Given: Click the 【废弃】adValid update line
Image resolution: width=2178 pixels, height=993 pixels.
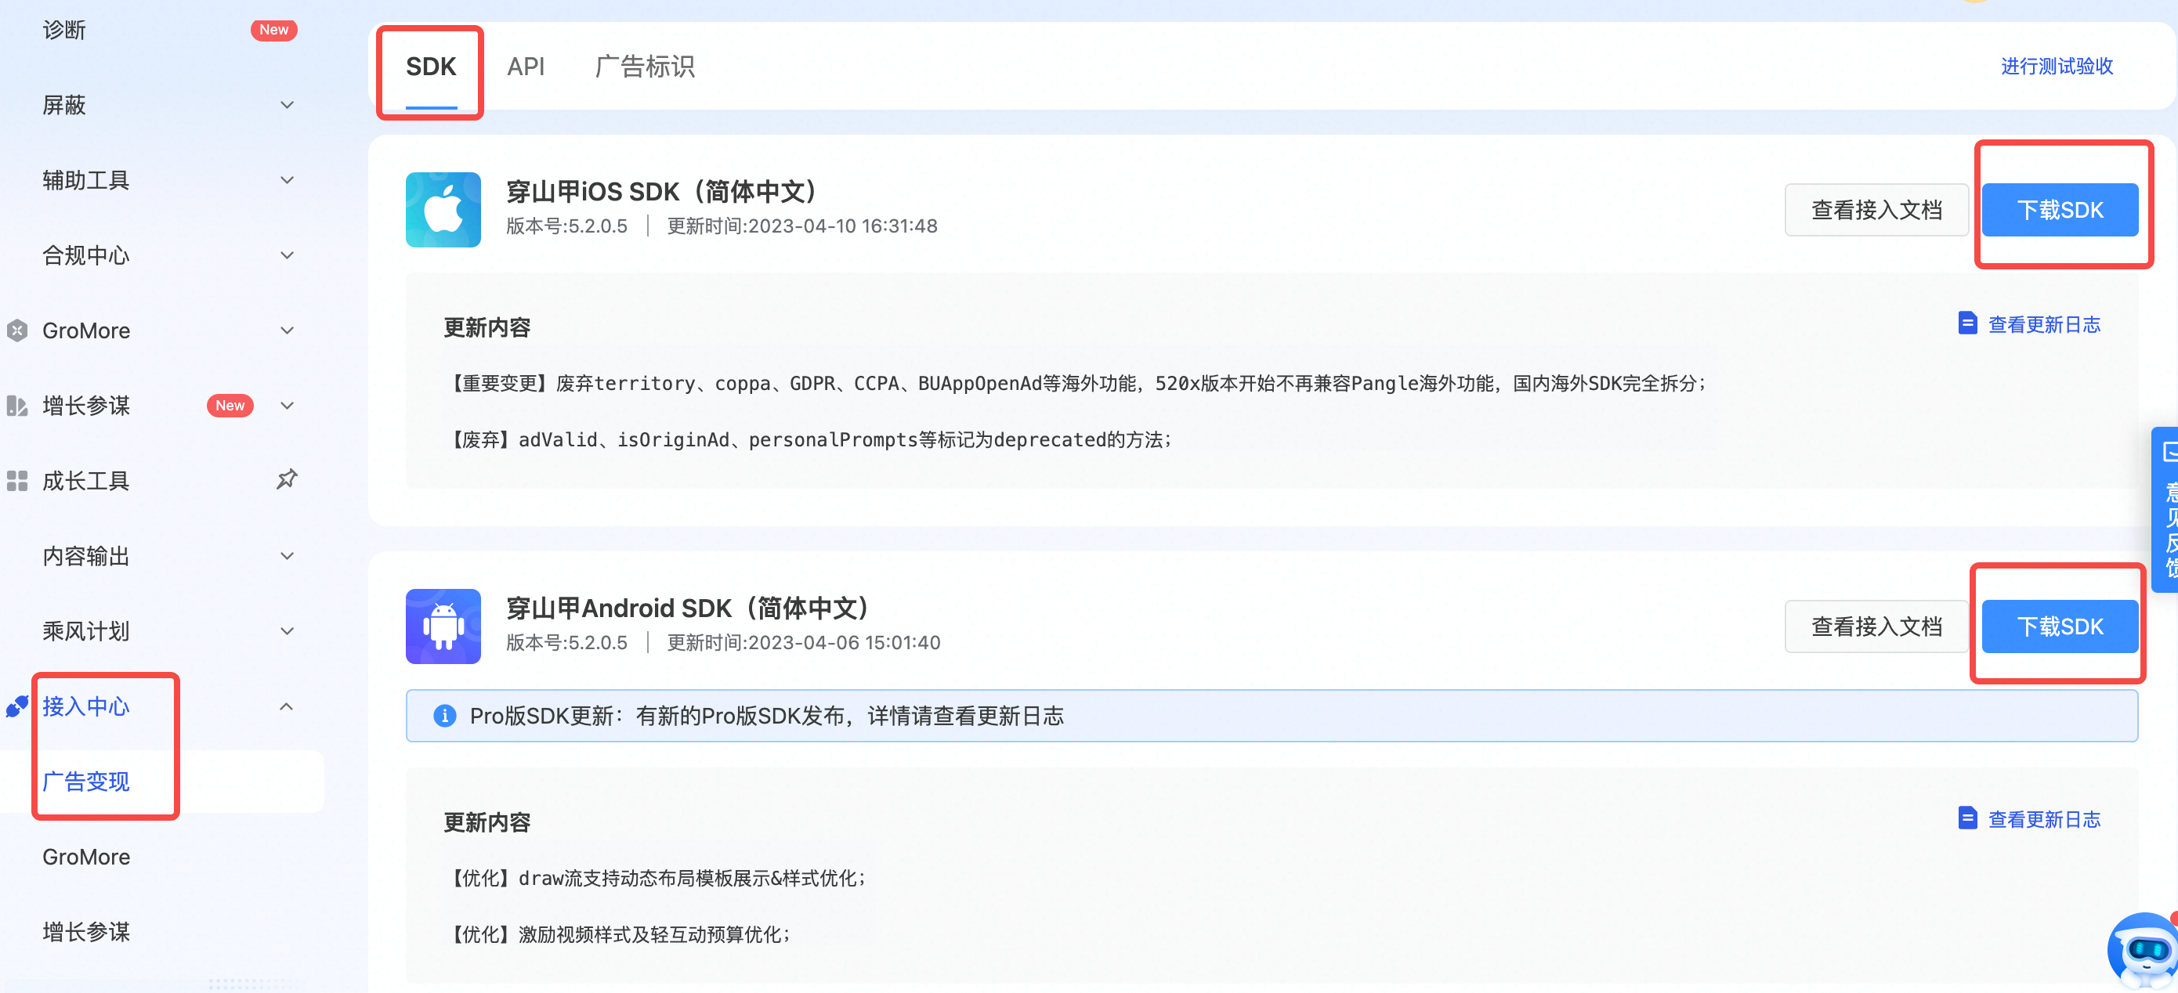Looking at the screenshot, I should [809, 439].
